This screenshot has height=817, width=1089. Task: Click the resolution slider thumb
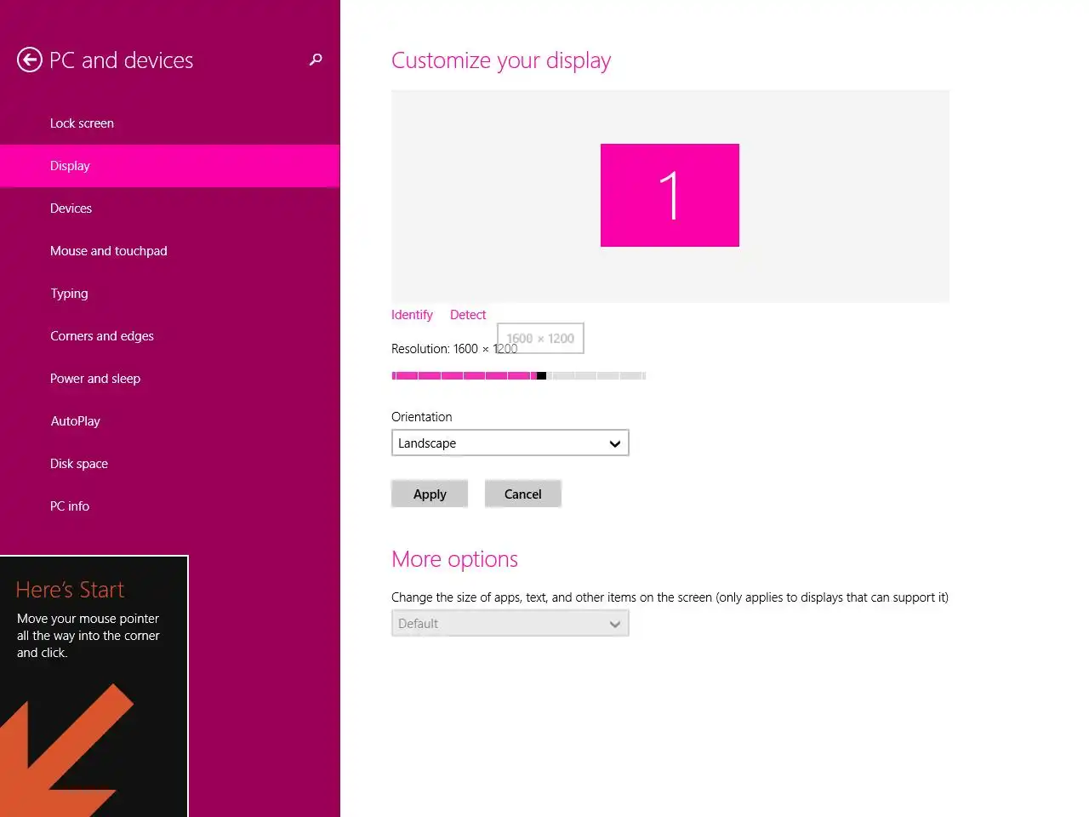[542, 375]
